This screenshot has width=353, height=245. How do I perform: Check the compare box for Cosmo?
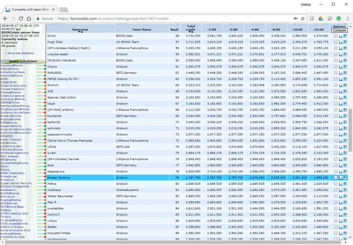pos(335,67)
